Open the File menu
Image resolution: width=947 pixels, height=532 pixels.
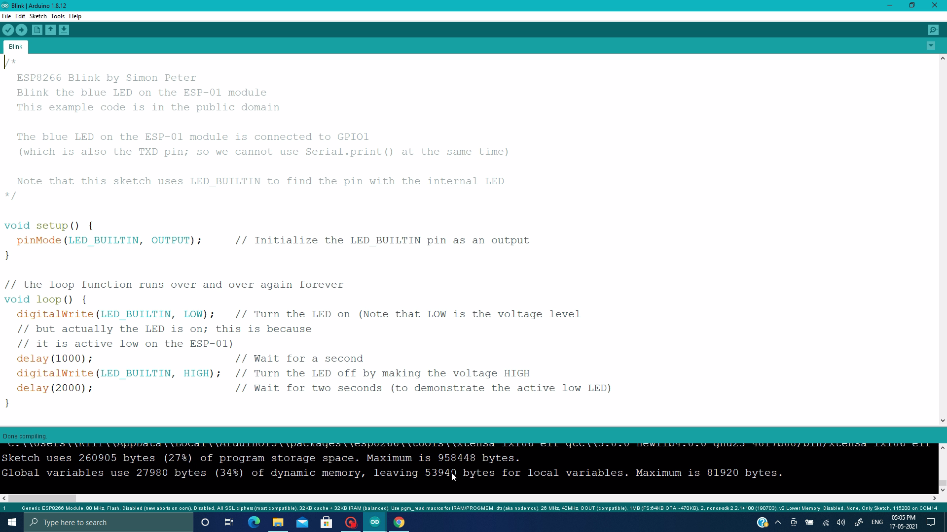(6, 16)
